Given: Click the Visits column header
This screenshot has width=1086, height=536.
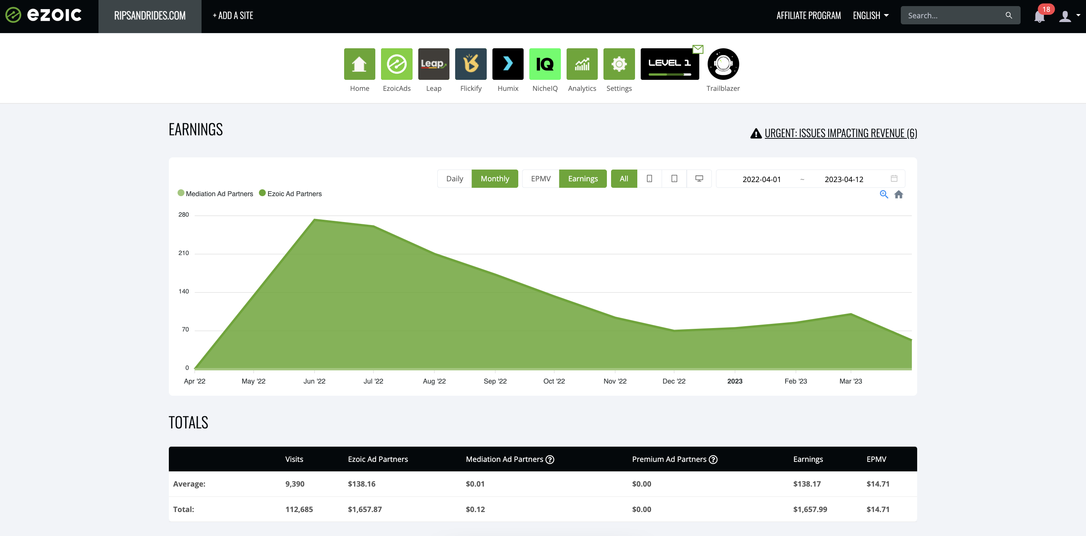Looking at the screenshot, I should pos(294,459).
